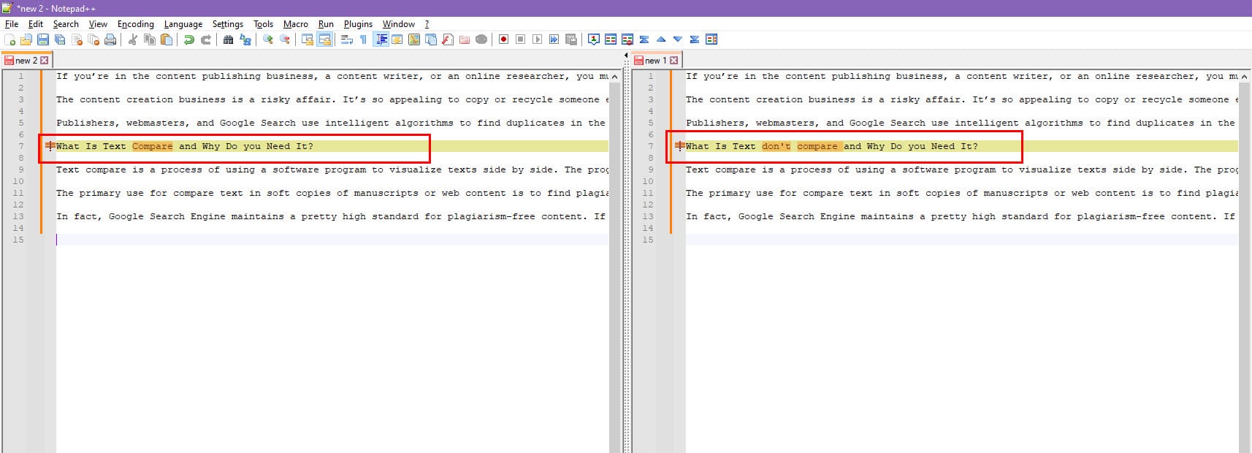Click the left pane scrollbar up arrow
This screenshot has height=453, width=1252.
(x=614, y=76)
